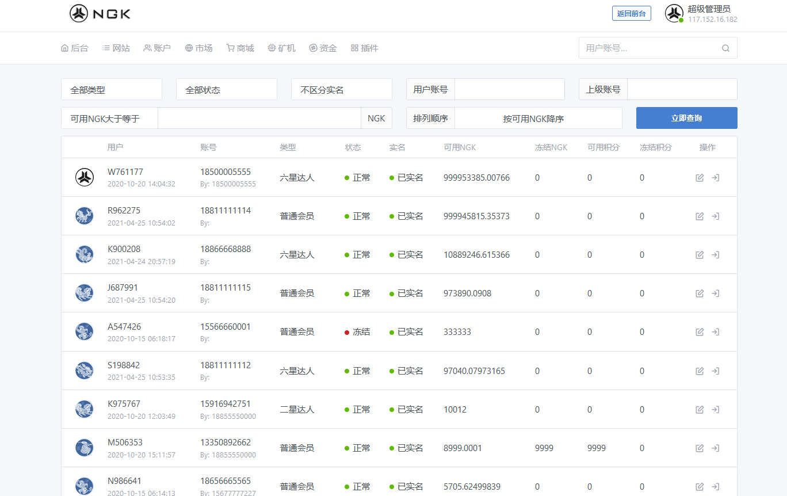
Task: Click the edit icon for user M506353
Action: point(700,448)
